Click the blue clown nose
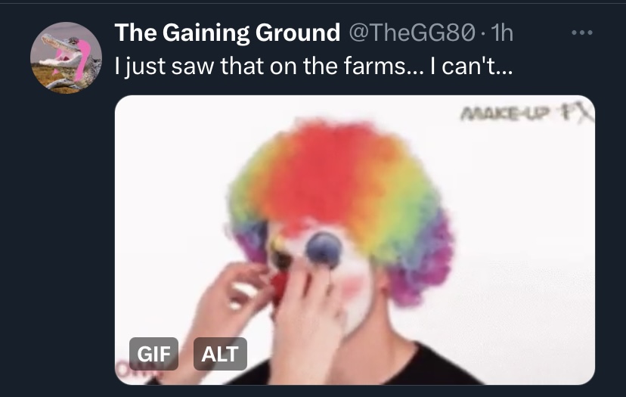 pyautogui.click(x=324, y=250)
